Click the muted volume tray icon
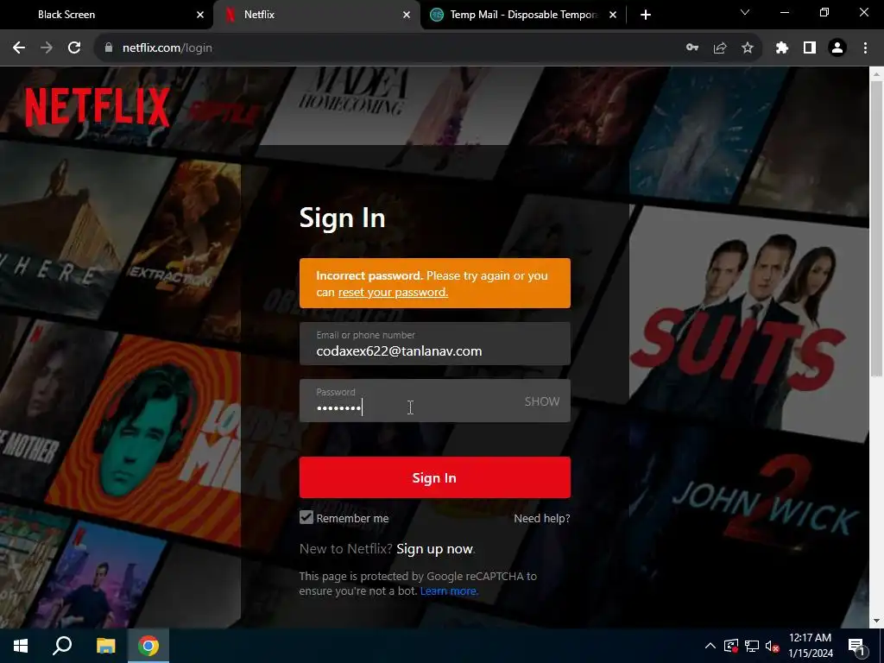Viewport: 884px width, 663px height. [x=772, y=646]
